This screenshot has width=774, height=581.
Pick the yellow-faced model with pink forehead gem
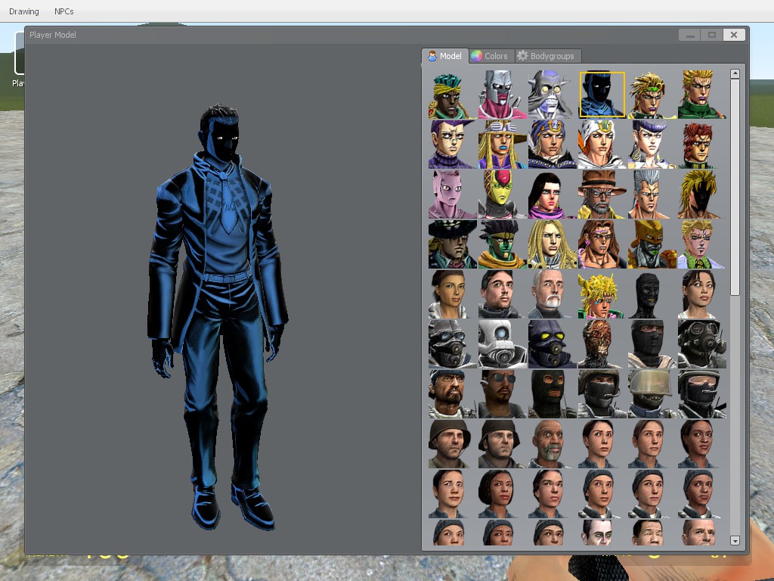tap(503, 194)
